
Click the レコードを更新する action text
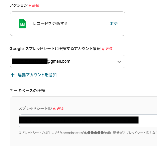click(x=50, y=24)
